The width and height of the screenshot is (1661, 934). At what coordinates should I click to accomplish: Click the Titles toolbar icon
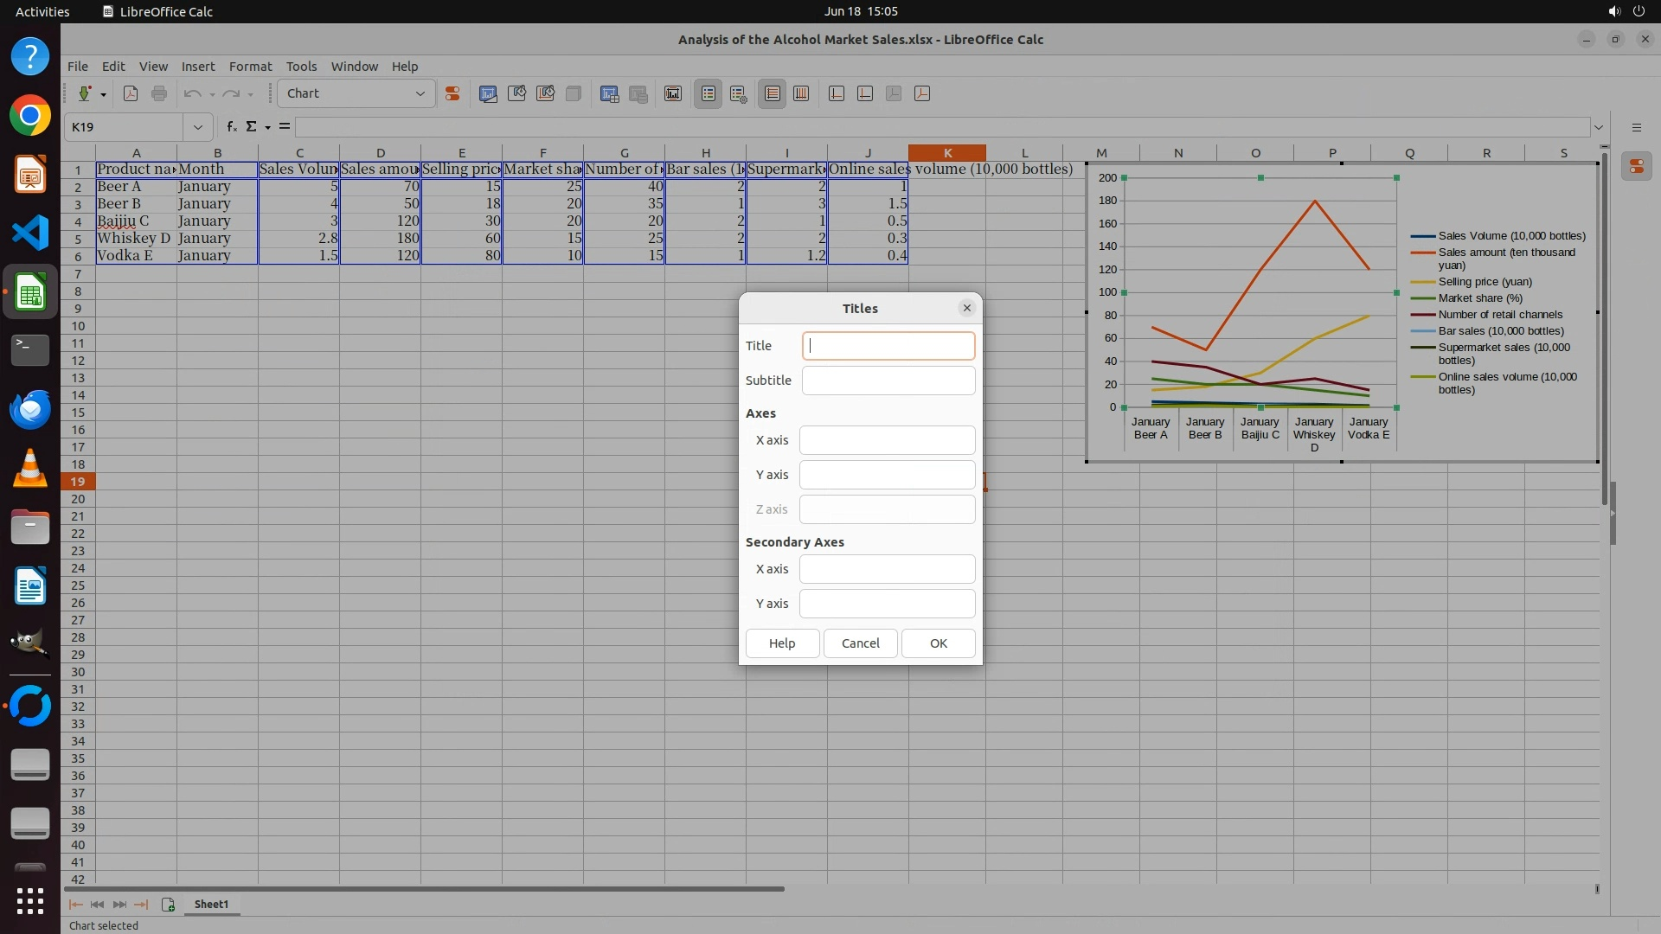(x=673, y=93)
